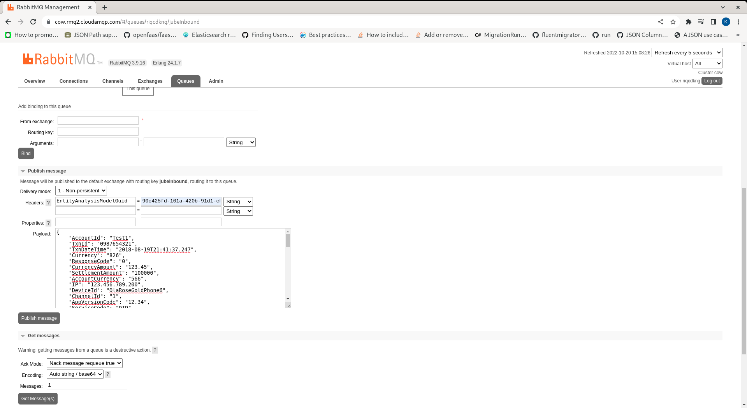Click the share page icon in address bar
The height and width of the screenshot is (408, 747).
pos(661,22)
